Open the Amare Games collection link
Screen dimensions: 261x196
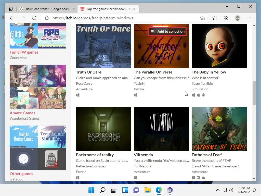(x=22, y=113)
